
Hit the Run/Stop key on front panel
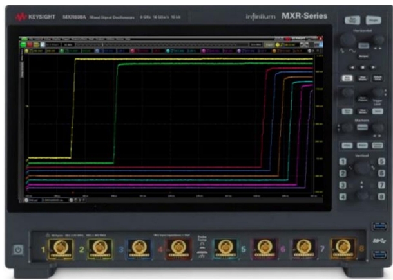[x=352, y=20]
